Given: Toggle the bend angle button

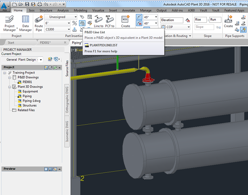Looking at the screenshot, I should point(139,17).
